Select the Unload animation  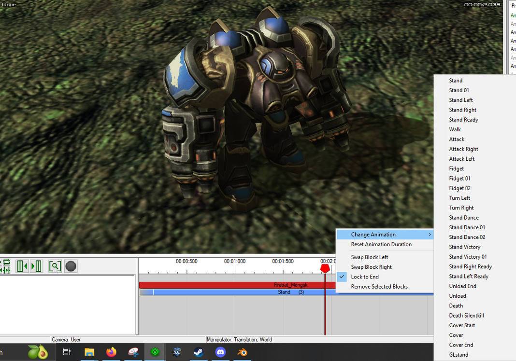tap(458, 296)
